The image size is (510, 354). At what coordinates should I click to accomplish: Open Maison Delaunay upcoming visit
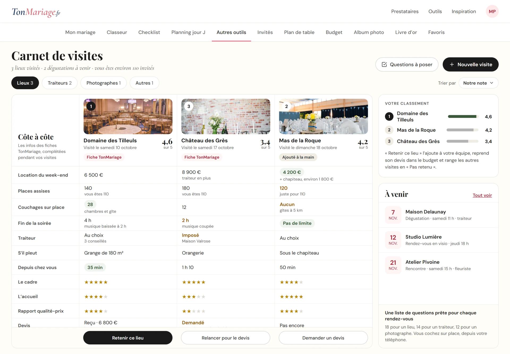[438, 215]
